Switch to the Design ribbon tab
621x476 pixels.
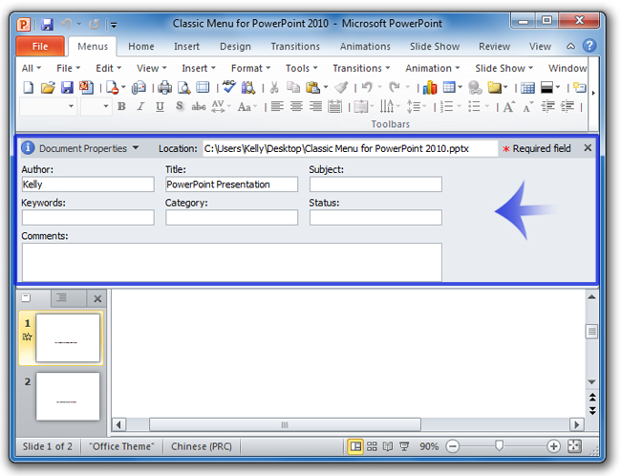tap(235, 47)
